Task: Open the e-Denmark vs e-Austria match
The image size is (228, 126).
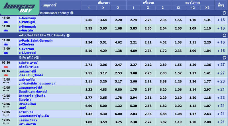Action: pos(27,28)
